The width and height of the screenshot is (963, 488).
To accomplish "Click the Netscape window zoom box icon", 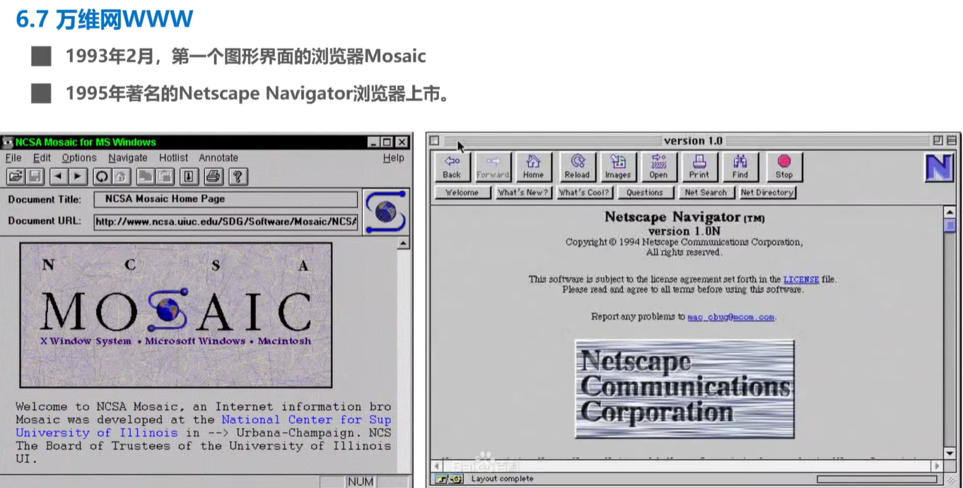I will pyautogui.click(x=938, y=141).
